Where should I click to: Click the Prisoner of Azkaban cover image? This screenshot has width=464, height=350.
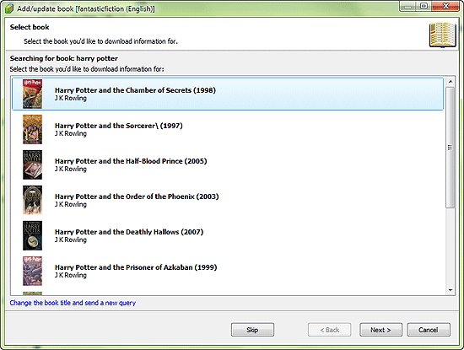click(33, 271)
